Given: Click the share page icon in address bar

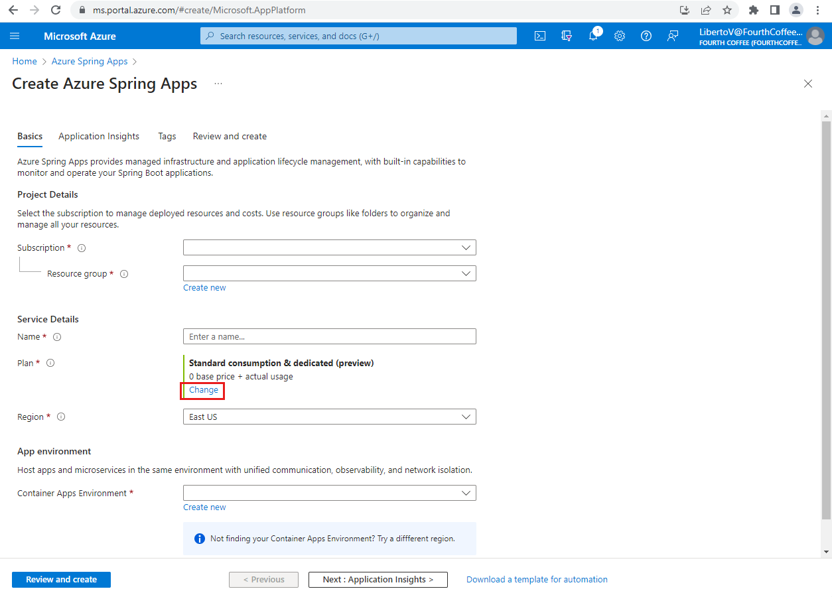Looking at the screenshot, I should pos(706,10).
